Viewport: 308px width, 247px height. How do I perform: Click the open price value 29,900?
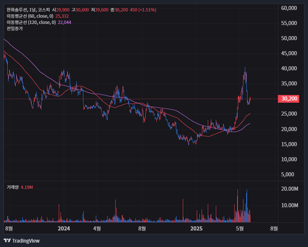coord(63,10)
